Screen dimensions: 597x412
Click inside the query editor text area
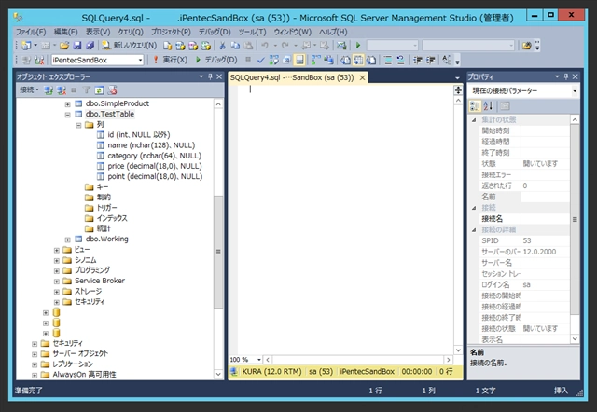(344, 219)
